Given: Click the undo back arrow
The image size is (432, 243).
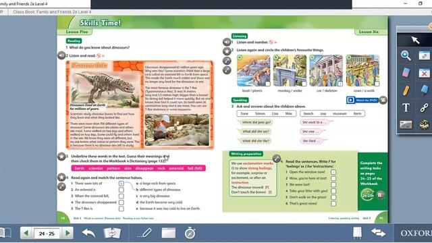Looking at the screenshot, I should [x=88, y=233].
